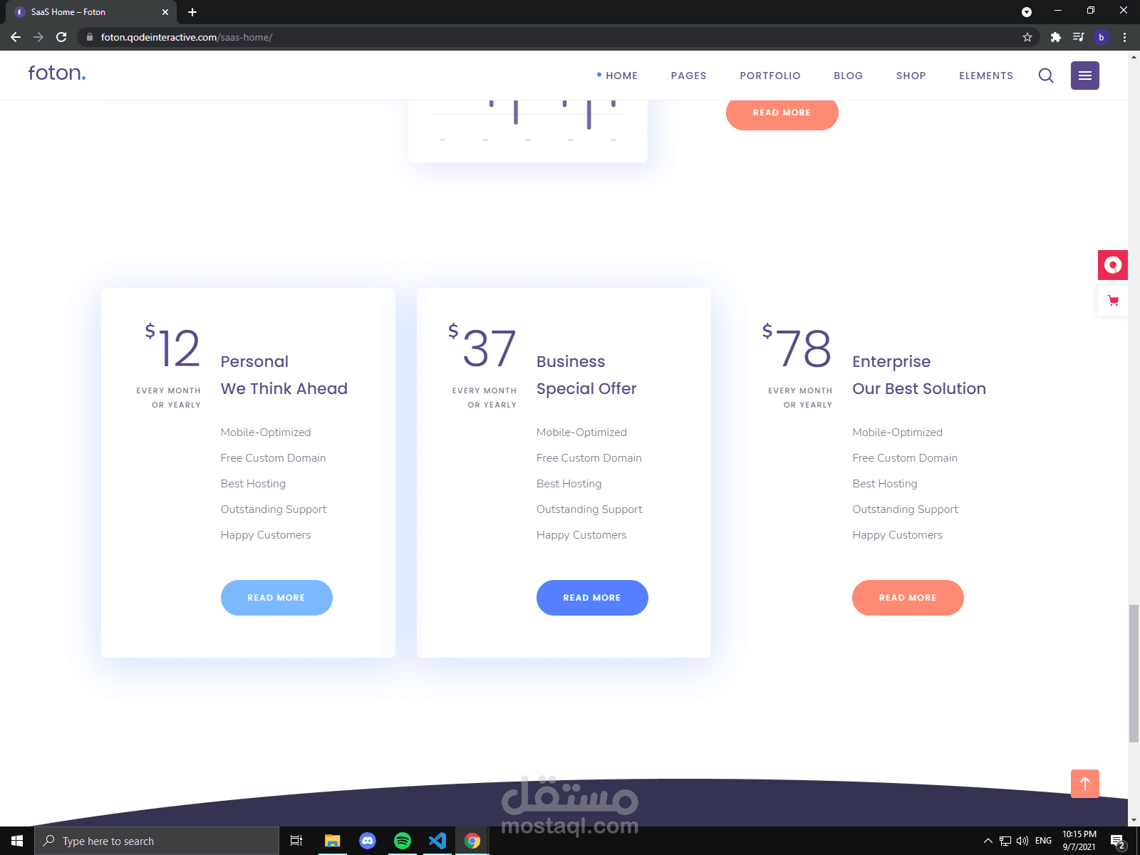Click 'Free Custom Domain' under Personal

(x=273, y=458)
